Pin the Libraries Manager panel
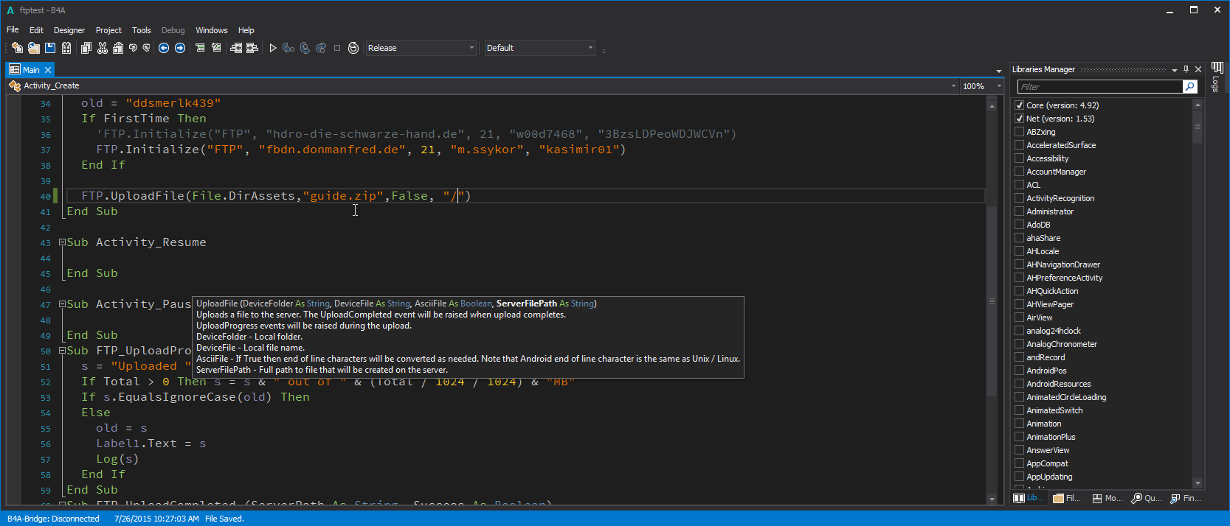This screenshot has height=526, width=1230. pos(1186,69)
